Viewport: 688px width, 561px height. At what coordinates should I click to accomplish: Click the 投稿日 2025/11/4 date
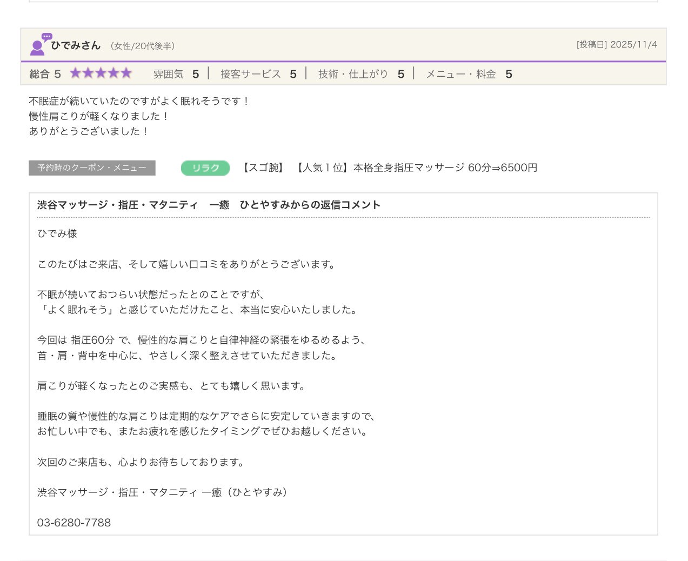[617, 45]
